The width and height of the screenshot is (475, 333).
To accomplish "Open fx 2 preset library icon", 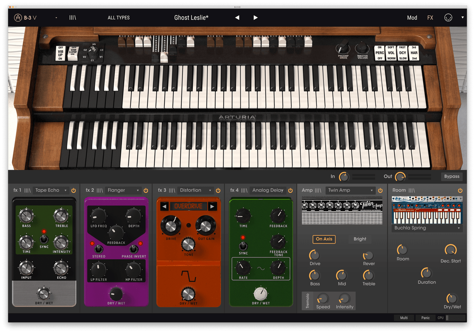I will (100, 190).
